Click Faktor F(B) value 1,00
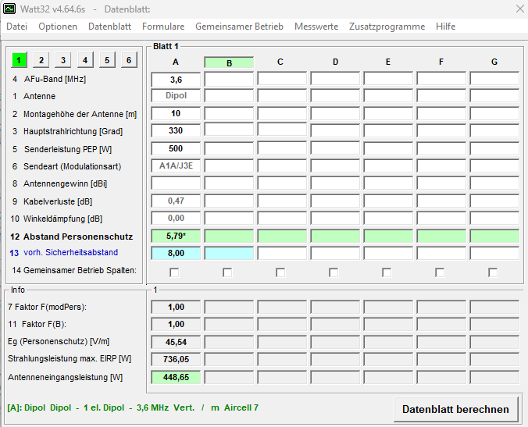Image resolution: width=528 pixels, height=427 pixels. coord(176,324)
